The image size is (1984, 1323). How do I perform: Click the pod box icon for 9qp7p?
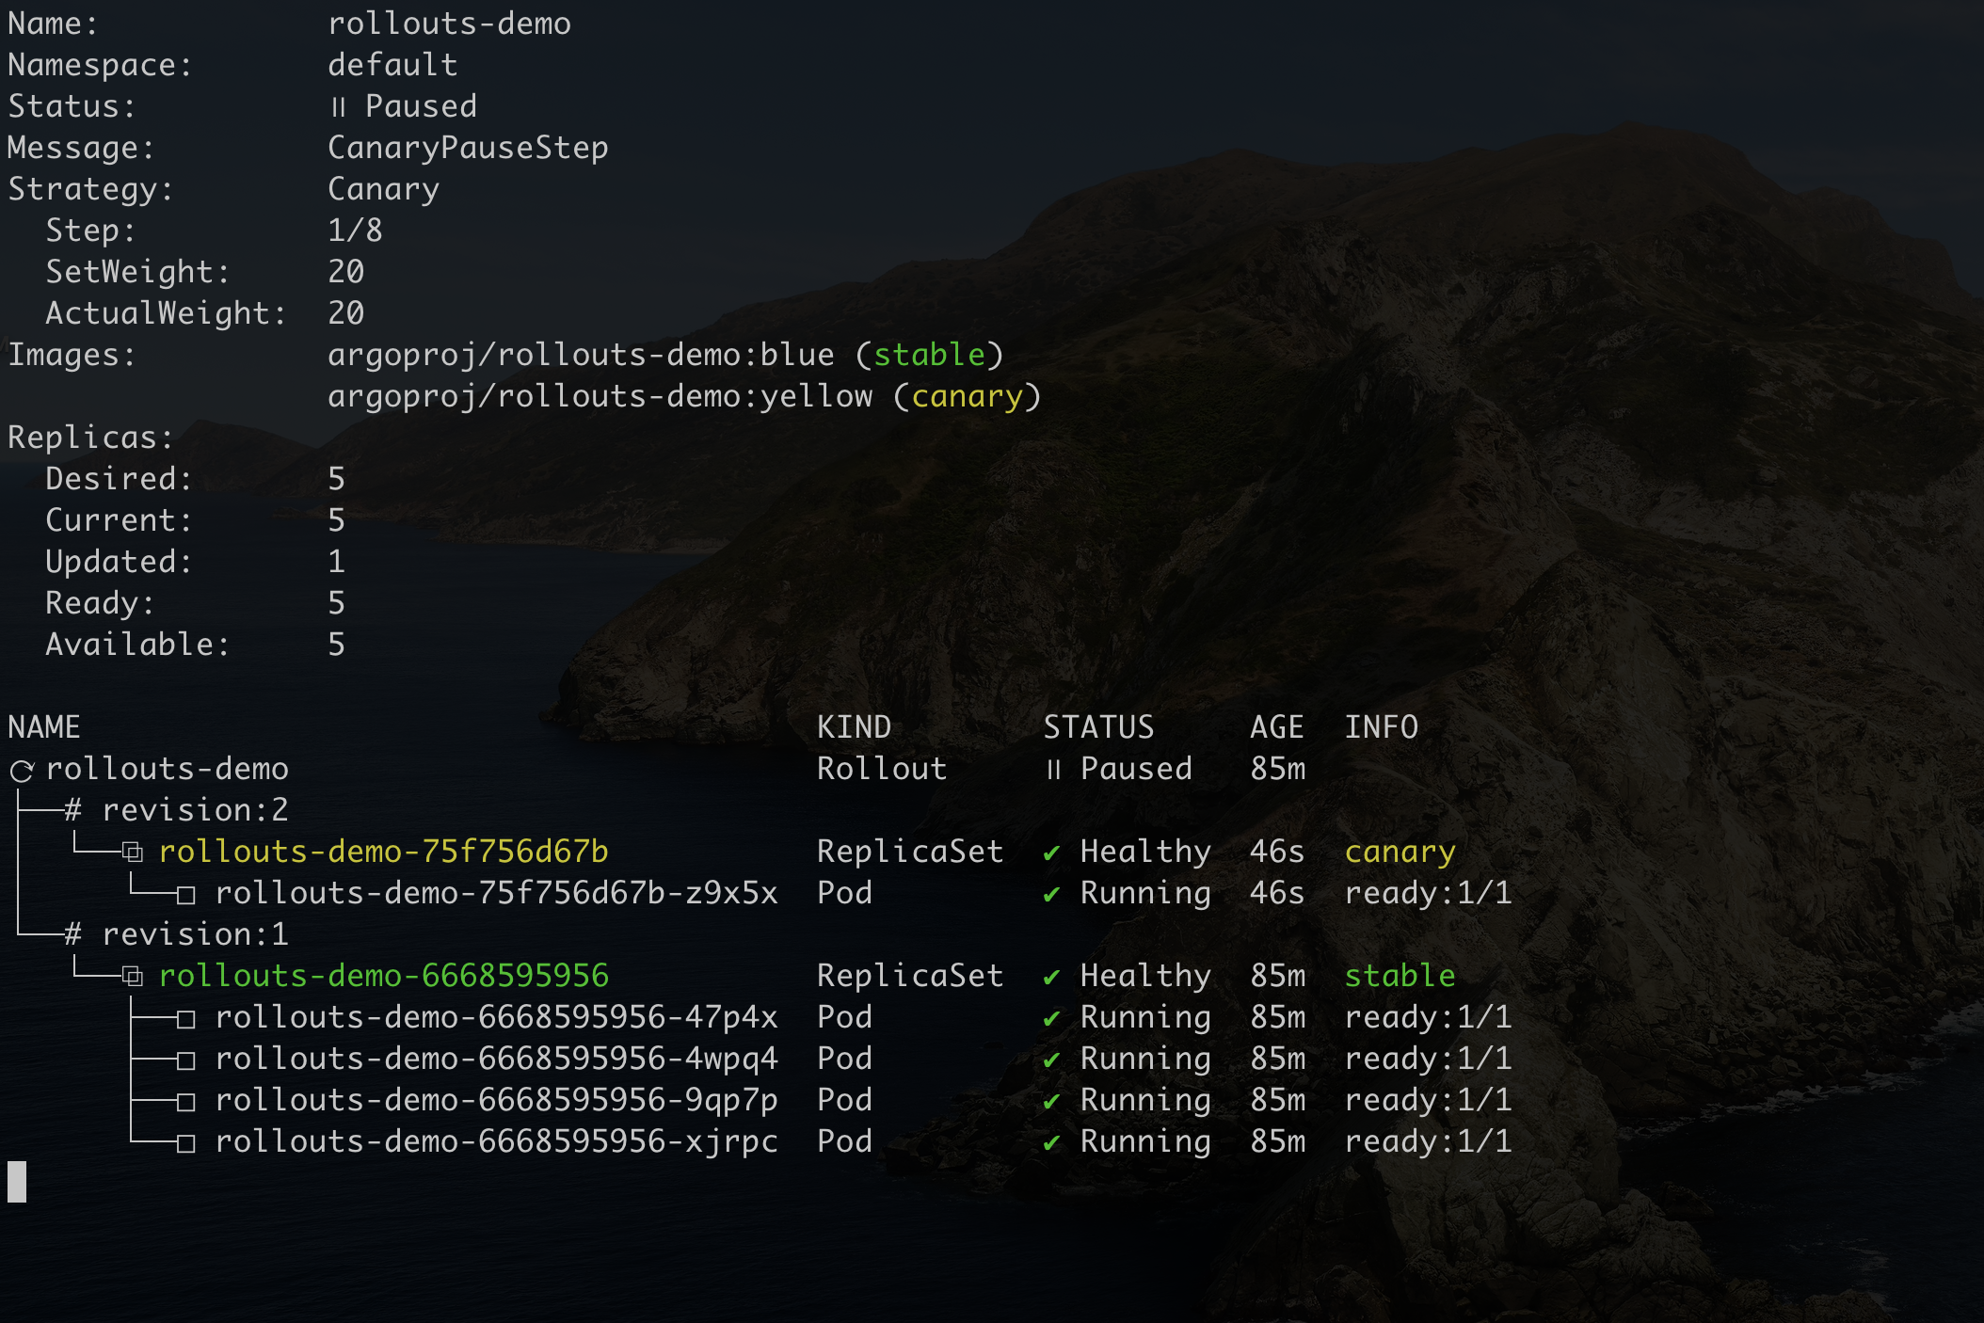(186, 1102)
